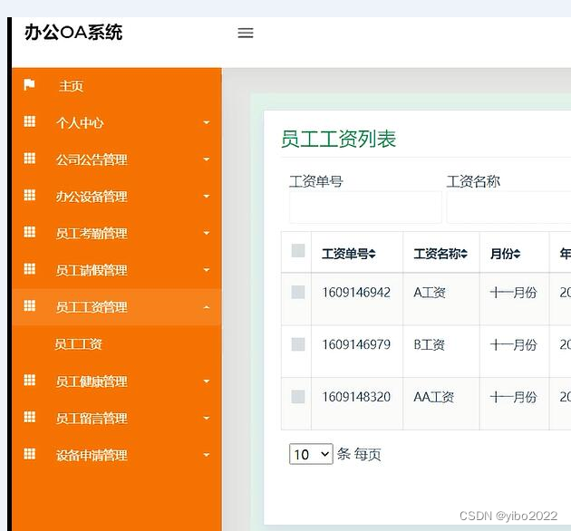Sort table by 工资单号 sort arrows
The width and height of the screenshot is (571, 531).
pos(372,254)
